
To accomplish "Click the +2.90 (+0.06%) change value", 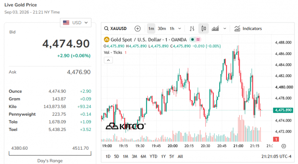I will [x=74, y=56].
